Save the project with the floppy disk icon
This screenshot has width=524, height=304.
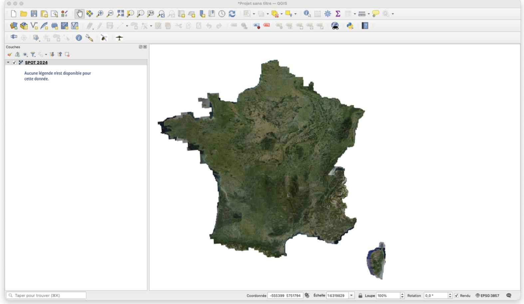click(34, 14)
